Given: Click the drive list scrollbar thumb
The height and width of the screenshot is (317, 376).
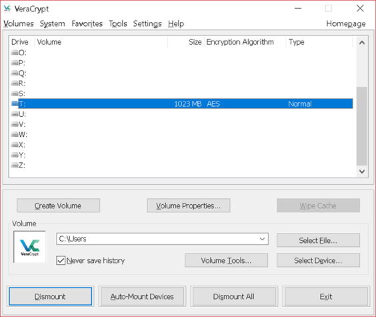Looking at the screenshot, I should pyautogui.click(x=362, y=126).
